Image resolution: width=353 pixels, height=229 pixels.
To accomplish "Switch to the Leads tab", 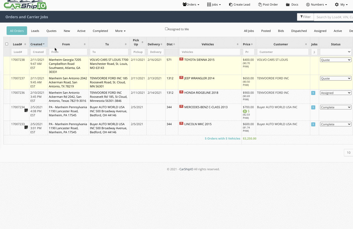I will [35, 31].
